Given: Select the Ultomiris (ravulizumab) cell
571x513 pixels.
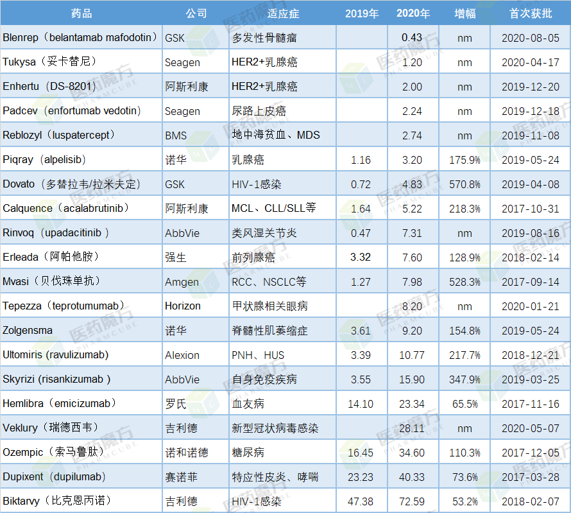Looking at the screenshot, I should pyautogui.click(x=81, y=354).
